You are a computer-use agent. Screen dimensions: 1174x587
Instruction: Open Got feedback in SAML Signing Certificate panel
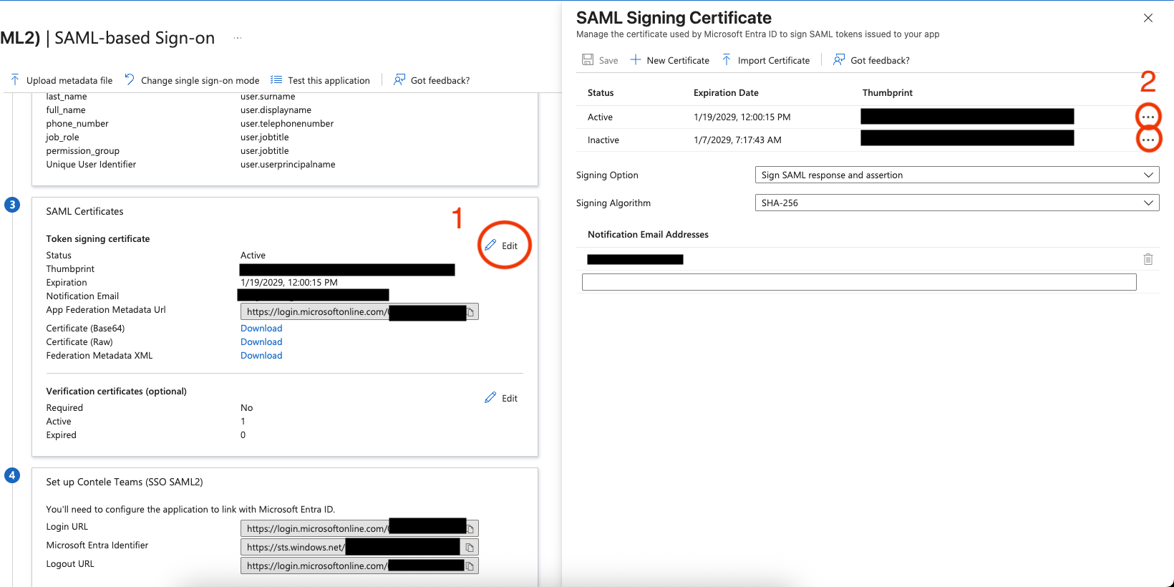tap(871, 60)
